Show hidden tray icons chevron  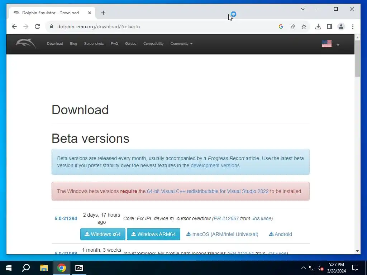click(303, 268)
